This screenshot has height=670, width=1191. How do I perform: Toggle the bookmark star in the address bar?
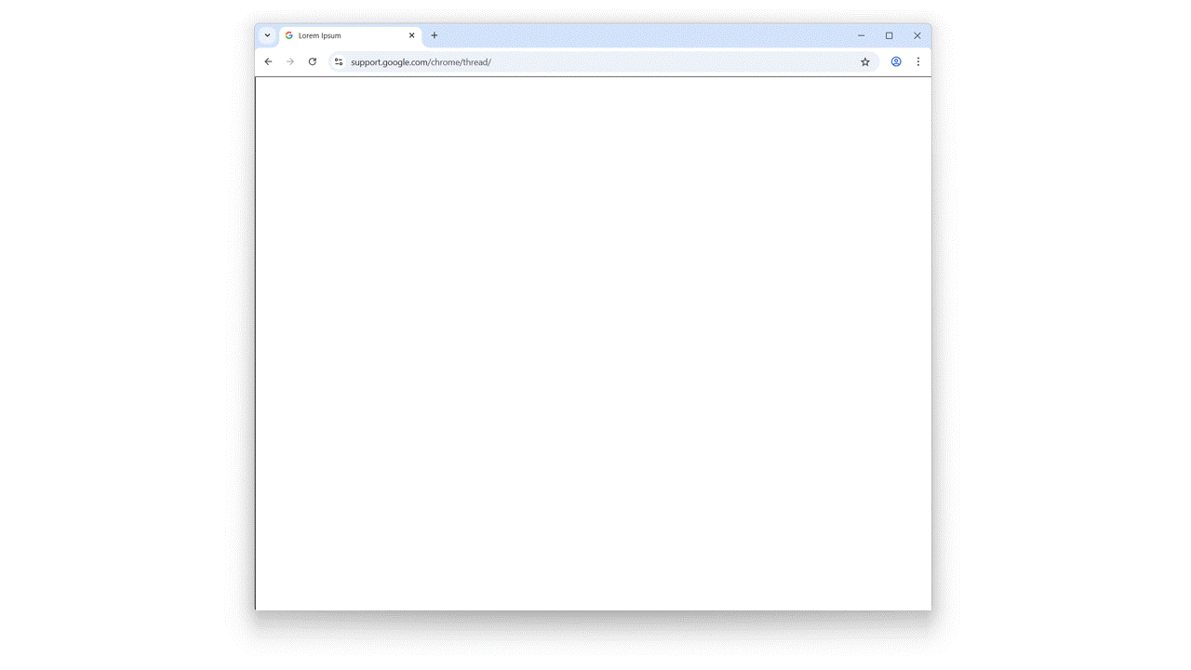coord(864,61)
